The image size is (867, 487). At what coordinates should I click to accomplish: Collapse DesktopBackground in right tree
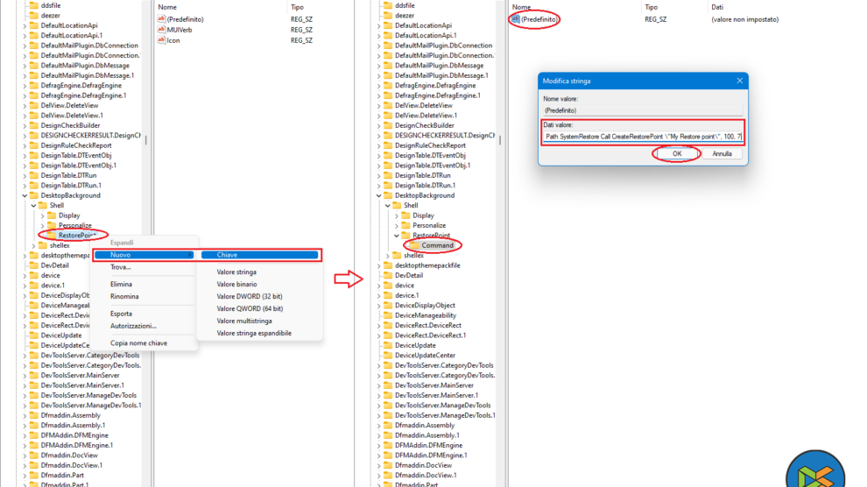[378, 195]
